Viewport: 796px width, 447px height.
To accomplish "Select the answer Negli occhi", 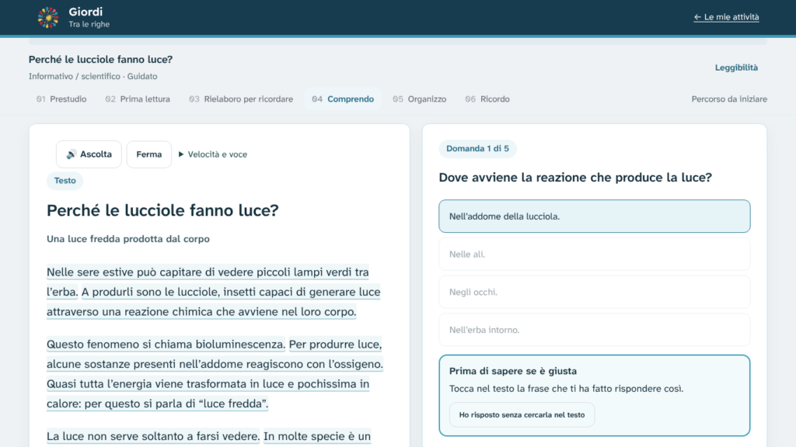I will tap(595, 292).
